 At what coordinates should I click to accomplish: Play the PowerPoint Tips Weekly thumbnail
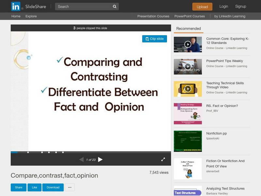(188, 67)
